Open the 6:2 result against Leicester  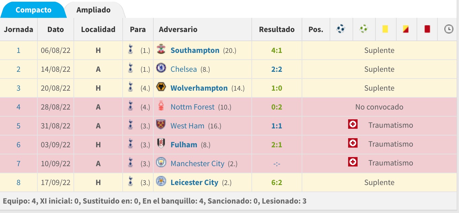click(276, 183)
